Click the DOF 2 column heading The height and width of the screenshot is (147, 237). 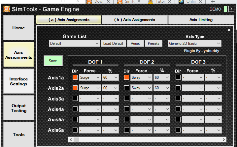click(x=147, y=62)
